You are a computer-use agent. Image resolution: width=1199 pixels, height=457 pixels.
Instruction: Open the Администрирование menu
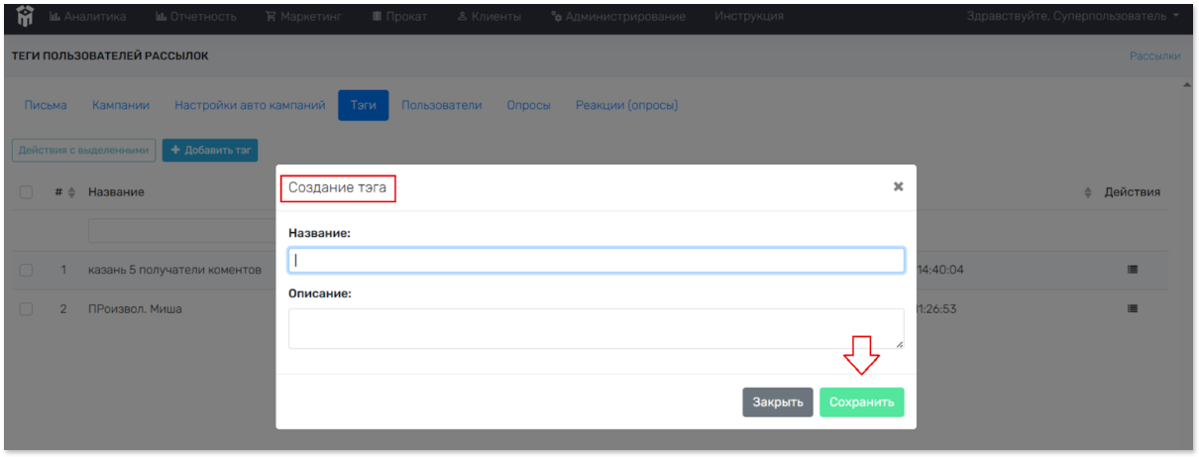617,16
